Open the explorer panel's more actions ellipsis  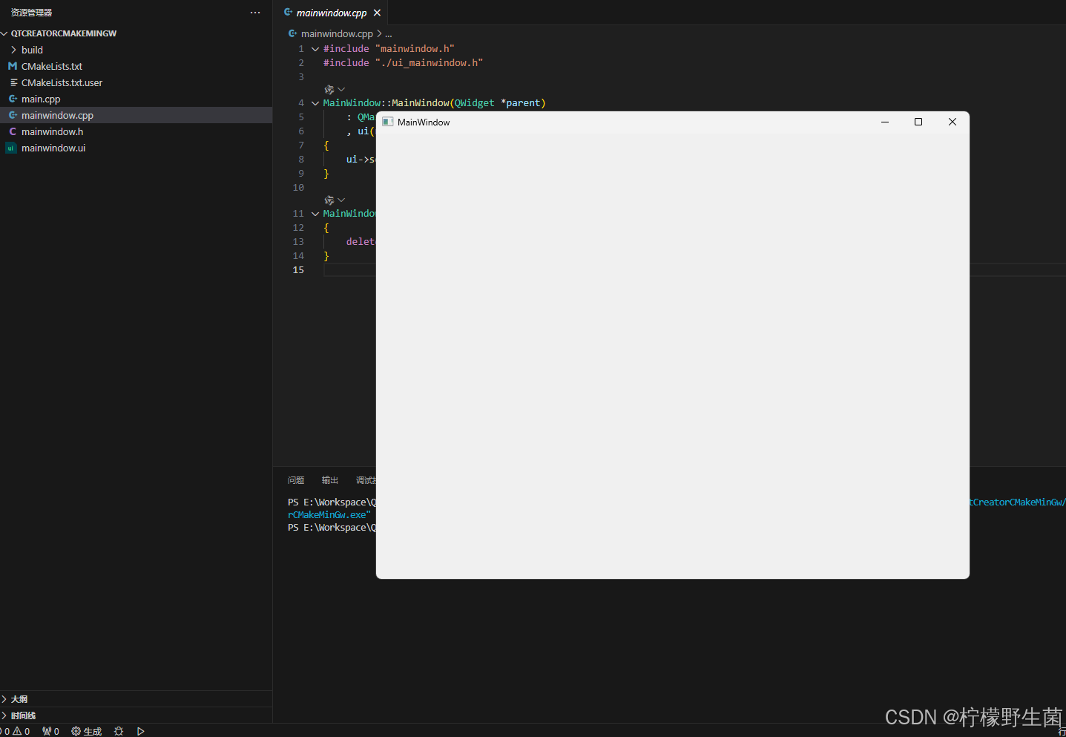click(x=255, y=13)
